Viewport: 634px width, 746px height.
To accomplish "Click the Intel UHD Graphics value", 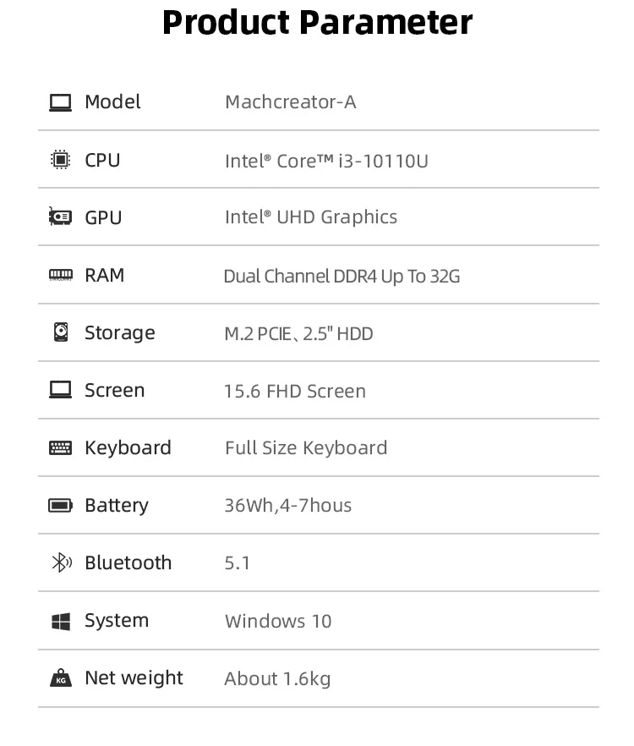I will click(310, 217).
